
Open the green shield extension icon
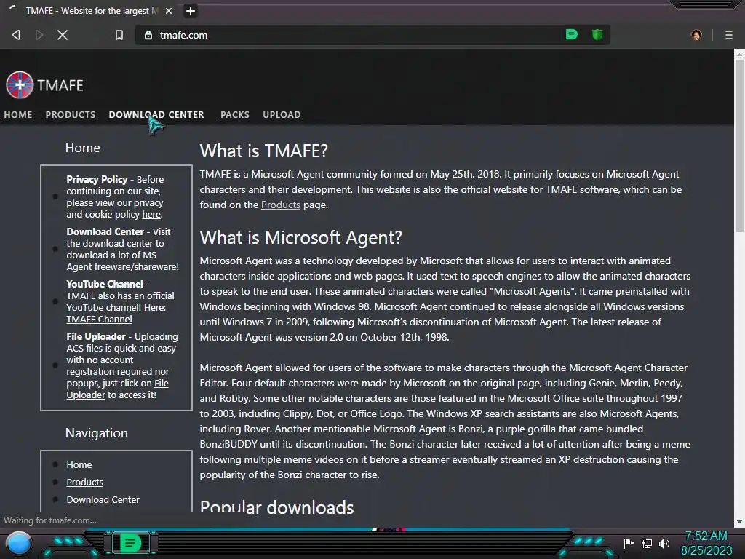coord(597,35)
